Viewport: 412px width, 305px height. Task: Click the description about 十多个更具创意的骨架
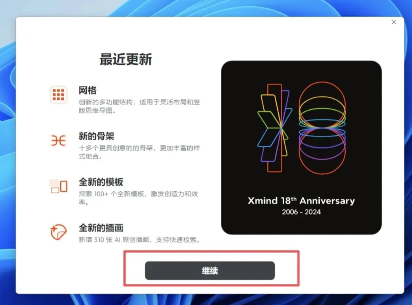(139, 152)
